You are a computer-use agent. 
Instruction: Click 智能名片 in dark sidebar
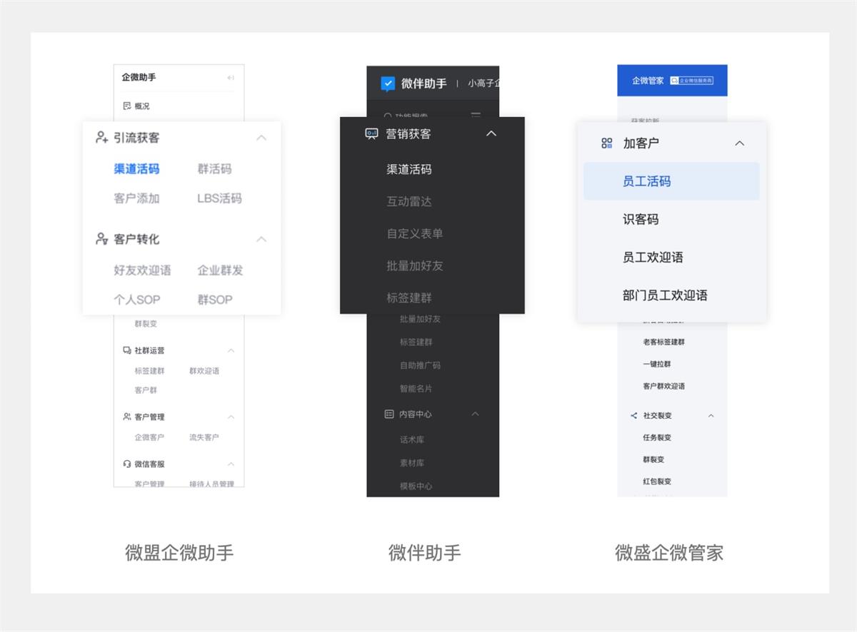[416, 389]
